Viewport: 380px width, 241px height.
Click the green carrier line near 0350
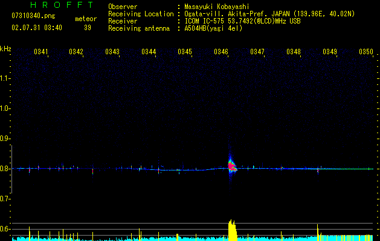pyautogui.click(x=347, y=169)
